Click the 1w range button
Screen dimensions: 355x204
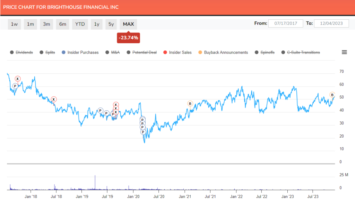coord(14,24)
